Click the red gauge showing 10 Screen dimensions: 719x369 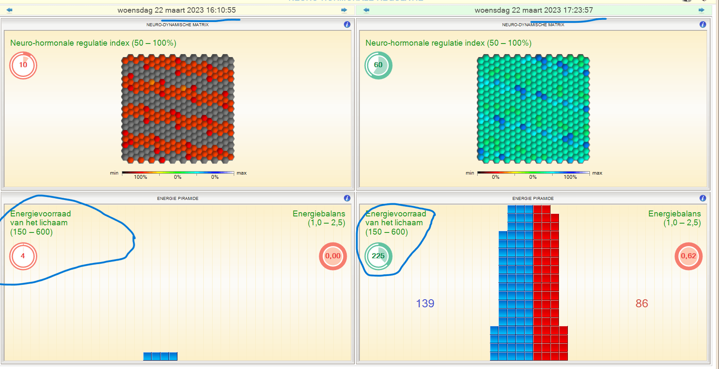23,65
